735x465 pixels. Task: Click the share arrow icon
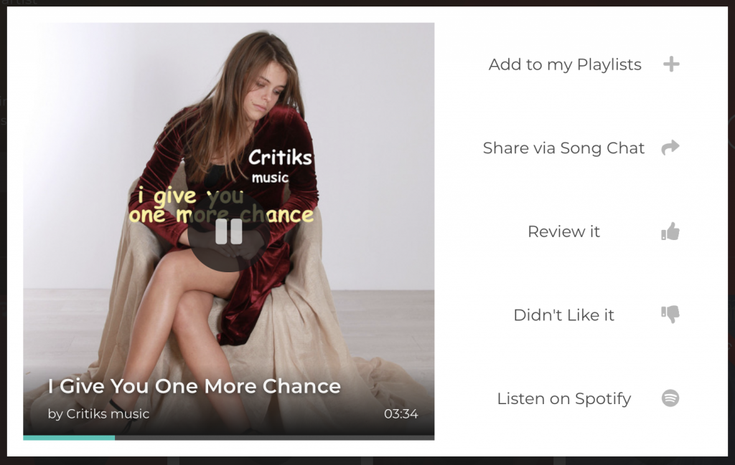pos(670,148)
